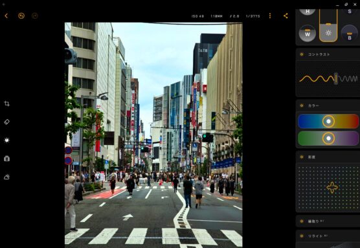Open the backpack presets icon in sidebar
This screenshot has width=360, height=248.
point(7,159)
